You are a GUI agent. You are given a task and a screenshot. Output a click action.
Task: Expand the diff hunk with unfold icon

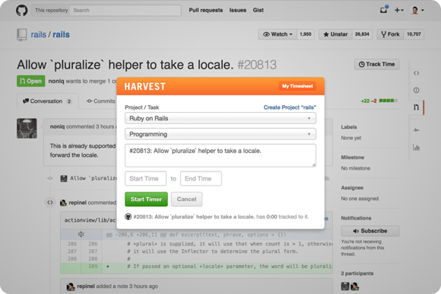81,235
